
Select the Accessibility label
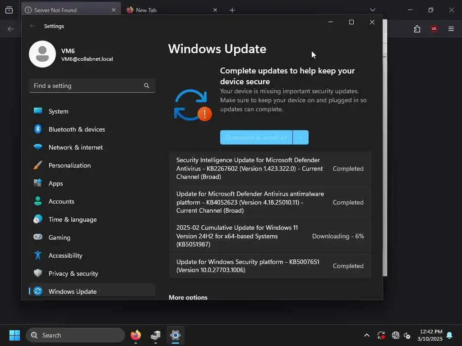coord(65,255)
